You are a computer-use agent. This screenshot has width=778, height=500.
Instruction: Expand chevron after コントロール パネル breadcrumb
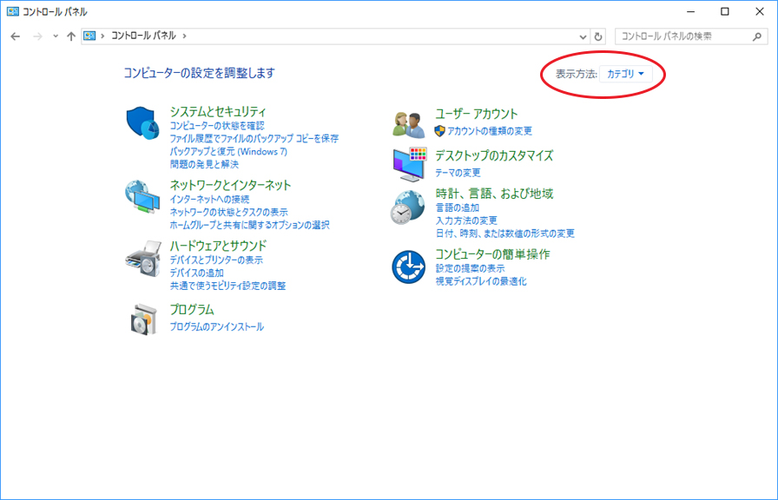185,36
